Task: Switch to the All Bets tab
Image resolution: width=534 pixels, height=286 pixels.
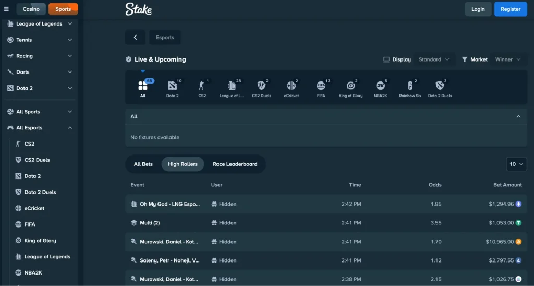Action: pos(143,164)
